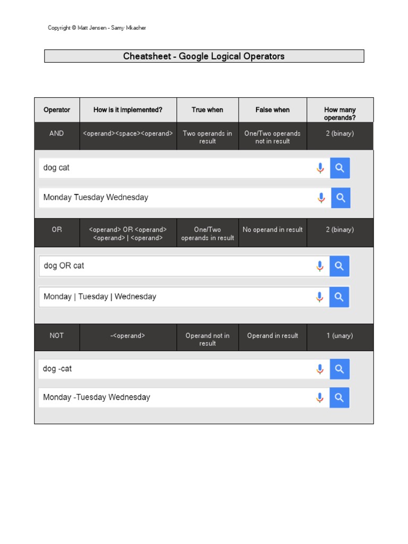Click the "How is it implemented?" column header
This screenshot has width=408, height=544.
click(128, 110)
